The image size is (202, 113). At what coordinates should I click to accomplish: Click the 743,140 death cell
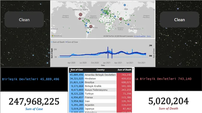tap(124, 75)
